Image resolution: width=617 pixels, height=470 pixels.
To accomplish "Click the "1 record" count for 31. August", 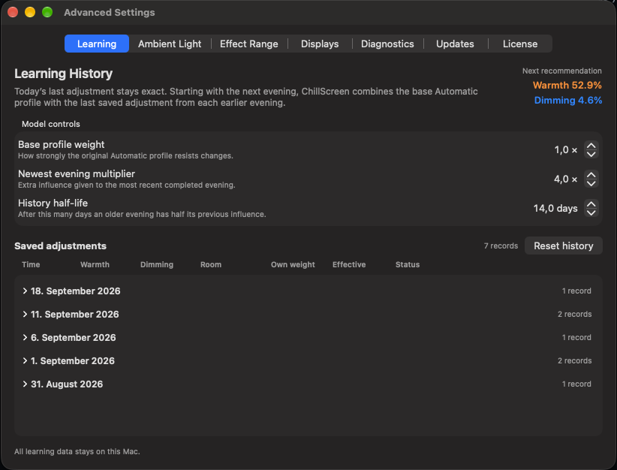I will tap(576, 384).
